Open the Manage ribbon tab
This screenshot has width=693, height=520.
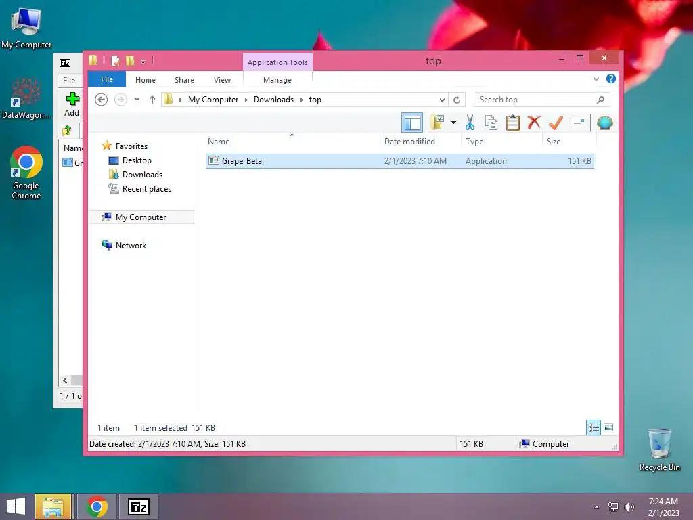pos(277,80)
